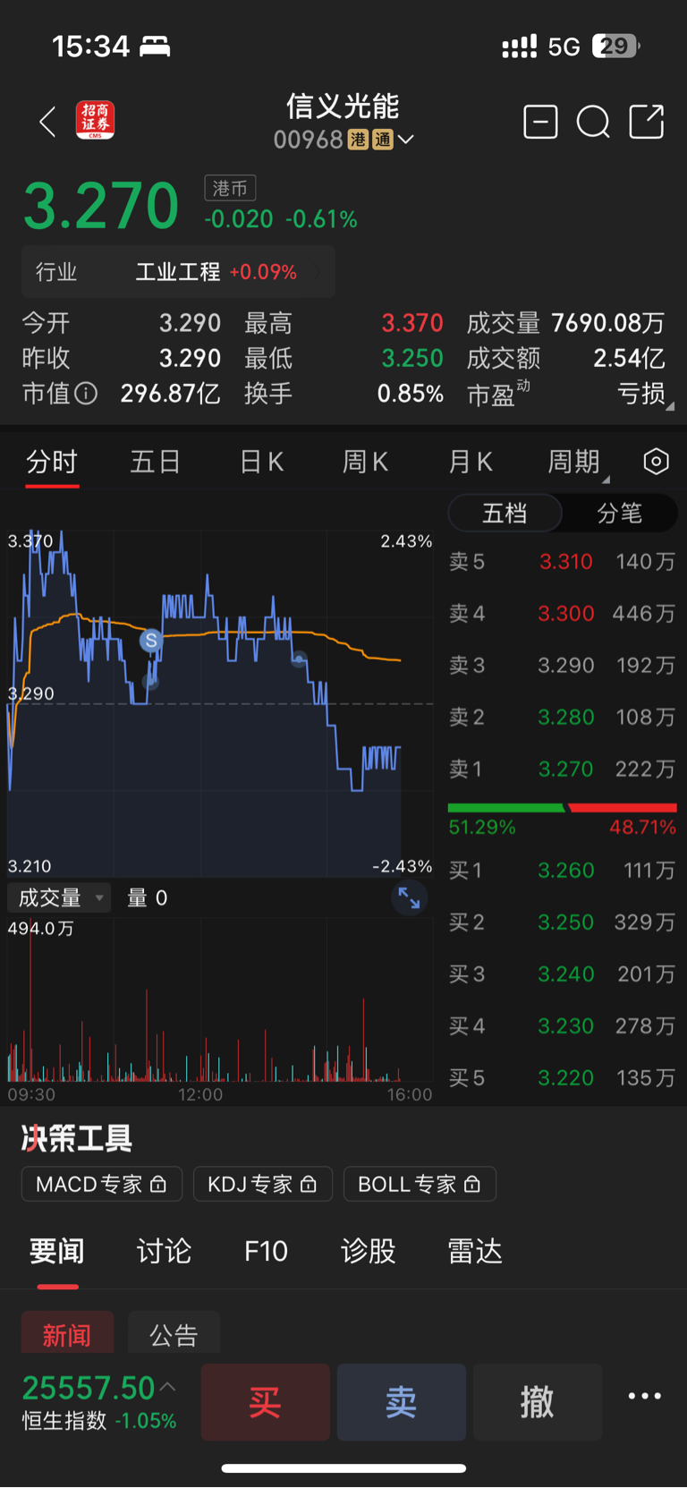Select the 五日 chart tab
The image size is (687, 1488).
click(x=156, y=462)
